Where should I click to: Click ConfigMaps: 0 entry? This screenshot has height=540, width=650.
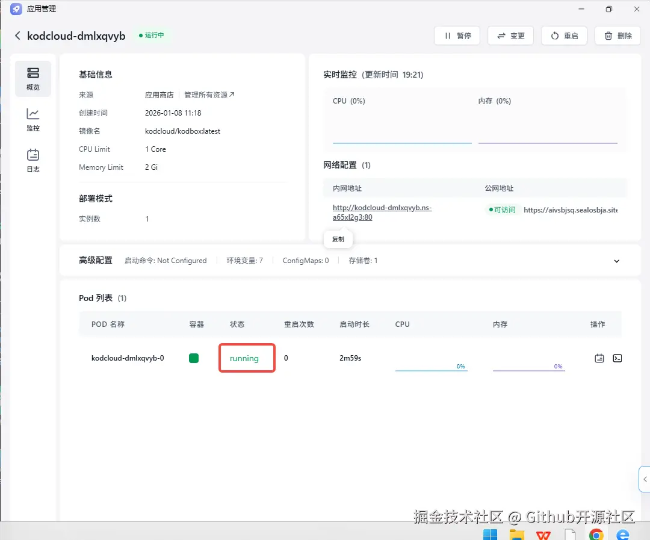tap(306, 261)
